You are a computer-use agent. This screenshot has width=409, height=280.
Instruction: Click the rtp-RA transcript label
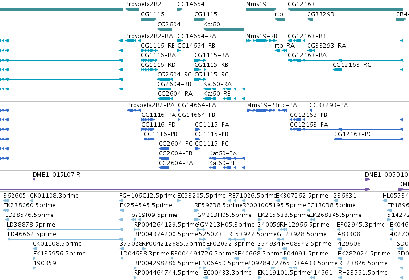pyautogui.click(x=285, y=46)
